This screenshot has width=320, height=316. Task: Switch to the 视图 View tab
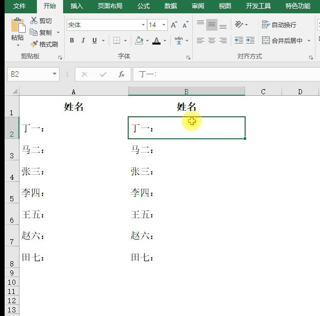[225, 6]
